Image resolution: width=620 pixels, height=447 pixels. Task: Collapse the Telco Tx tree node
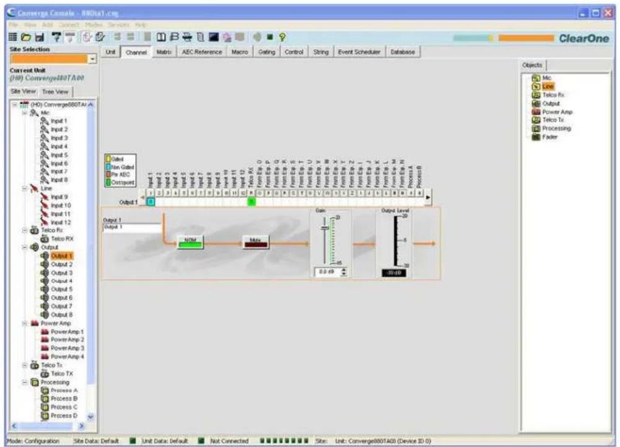click(x=25, y=365)
